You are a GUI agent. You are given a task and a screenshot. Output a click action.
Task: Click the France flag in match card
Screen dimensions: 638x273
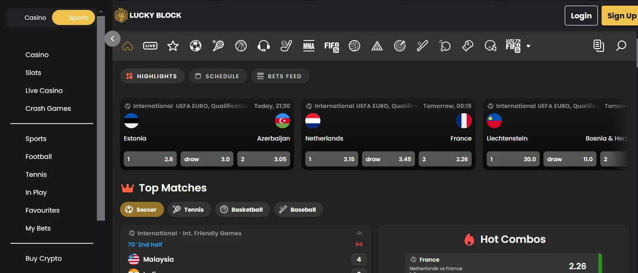(464, 121)
